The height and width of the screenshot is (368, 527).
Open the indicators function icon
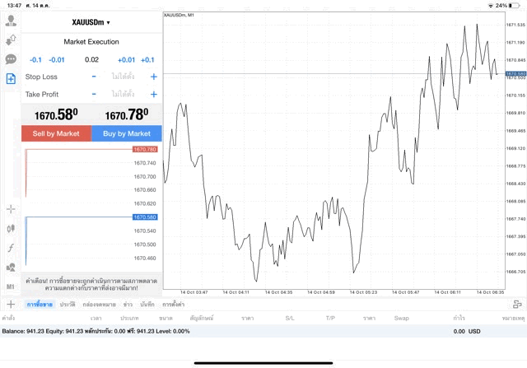tap(11, 248)
